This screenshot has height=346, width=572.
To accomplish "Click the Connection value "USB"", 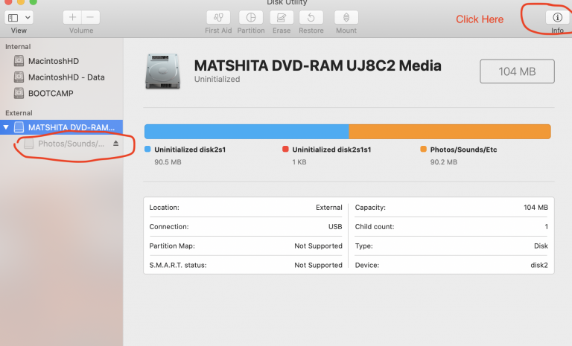I will point(335,226).
